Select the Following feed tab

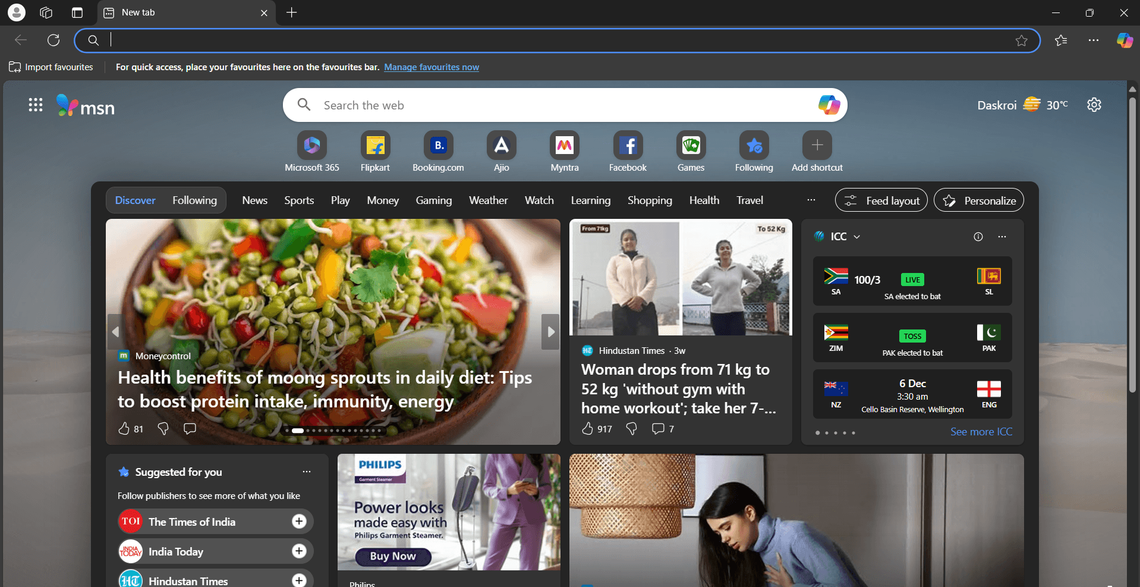194,200
